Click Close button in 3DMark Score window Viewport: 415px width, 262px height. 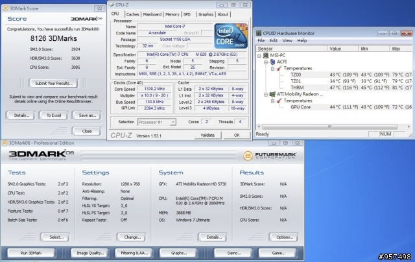tap(87, 131)
